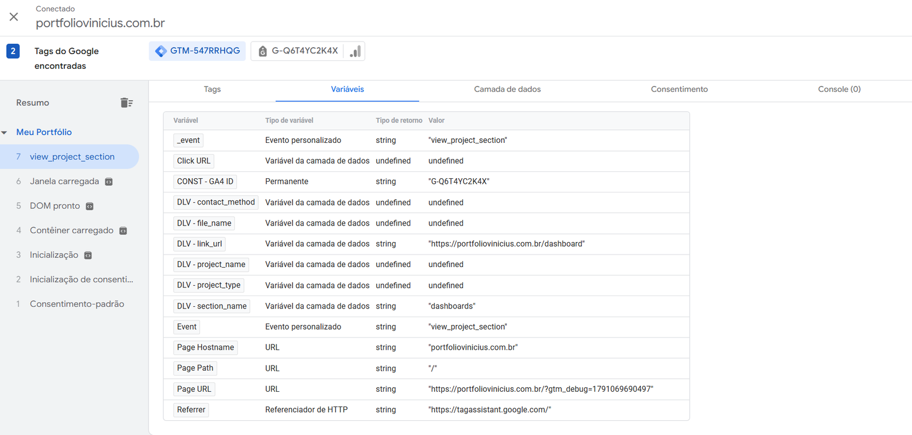Click the Referrer variable chip
Viewport: 912px width, 435px height.
[191, 409]
